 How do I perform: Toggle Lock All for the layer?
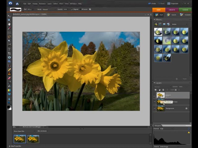(x=179, y=90)
